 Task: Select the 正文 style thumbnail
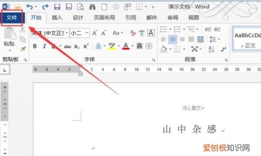coord(247,39)
